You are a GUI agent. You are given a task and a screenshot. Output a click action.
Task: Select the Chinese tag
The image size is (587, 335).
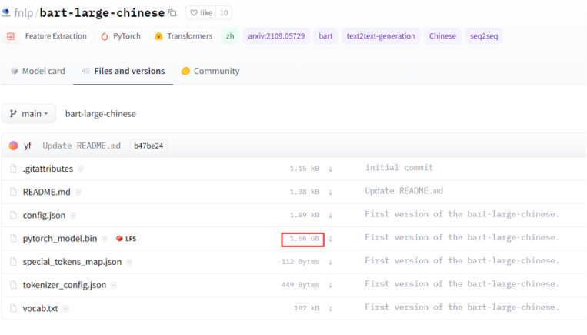(x=442, y=36)
